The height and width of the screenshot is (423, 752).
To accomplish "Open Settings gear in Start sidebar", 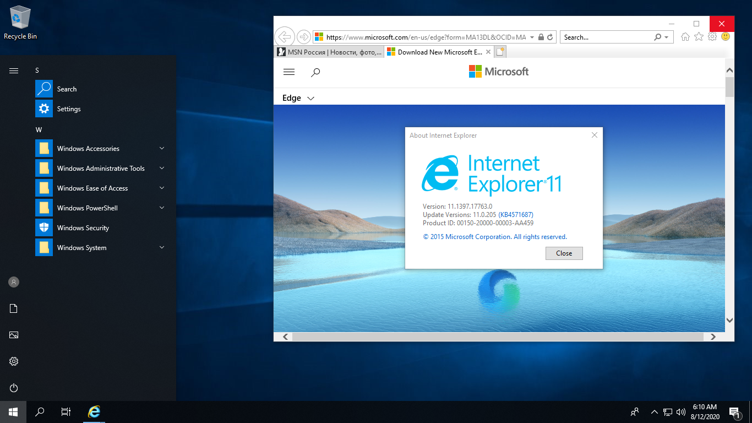I will (14, 361).
